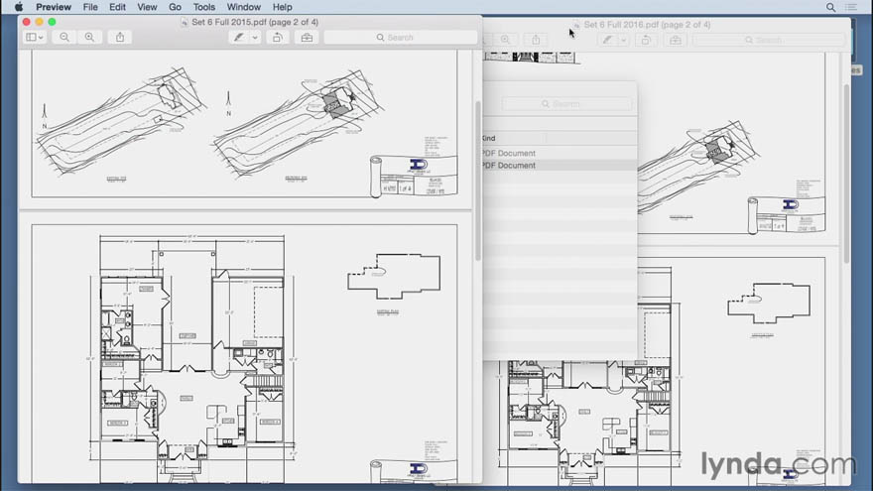Open the View menu
The height and width of the screenshot is (491, 873).
click(x=147, y=7)
